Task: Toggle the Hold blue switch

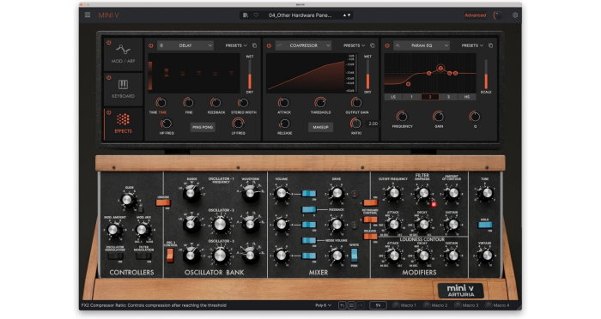Action: [485, 225]
